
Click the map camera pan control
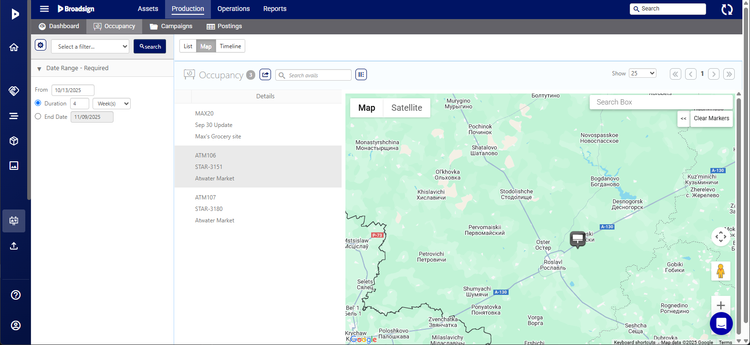point(721,237)
